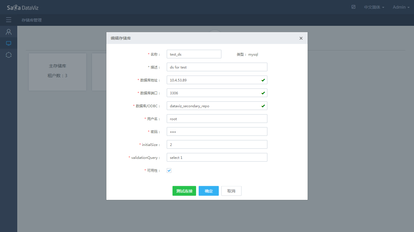Select the monitor sidebar icon
This screenshot has height=232, width=414.
[9, 43]
